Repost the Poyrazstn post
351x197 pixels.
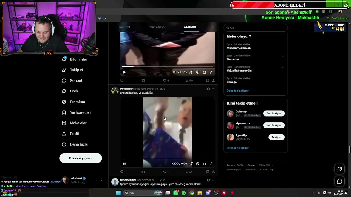(143, 172)
